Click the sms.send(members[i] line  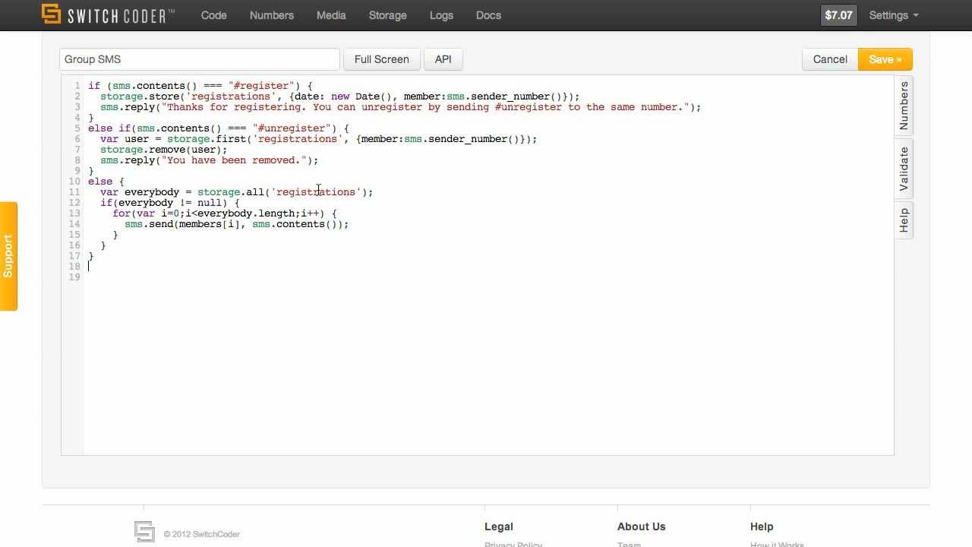pos(236,224)
